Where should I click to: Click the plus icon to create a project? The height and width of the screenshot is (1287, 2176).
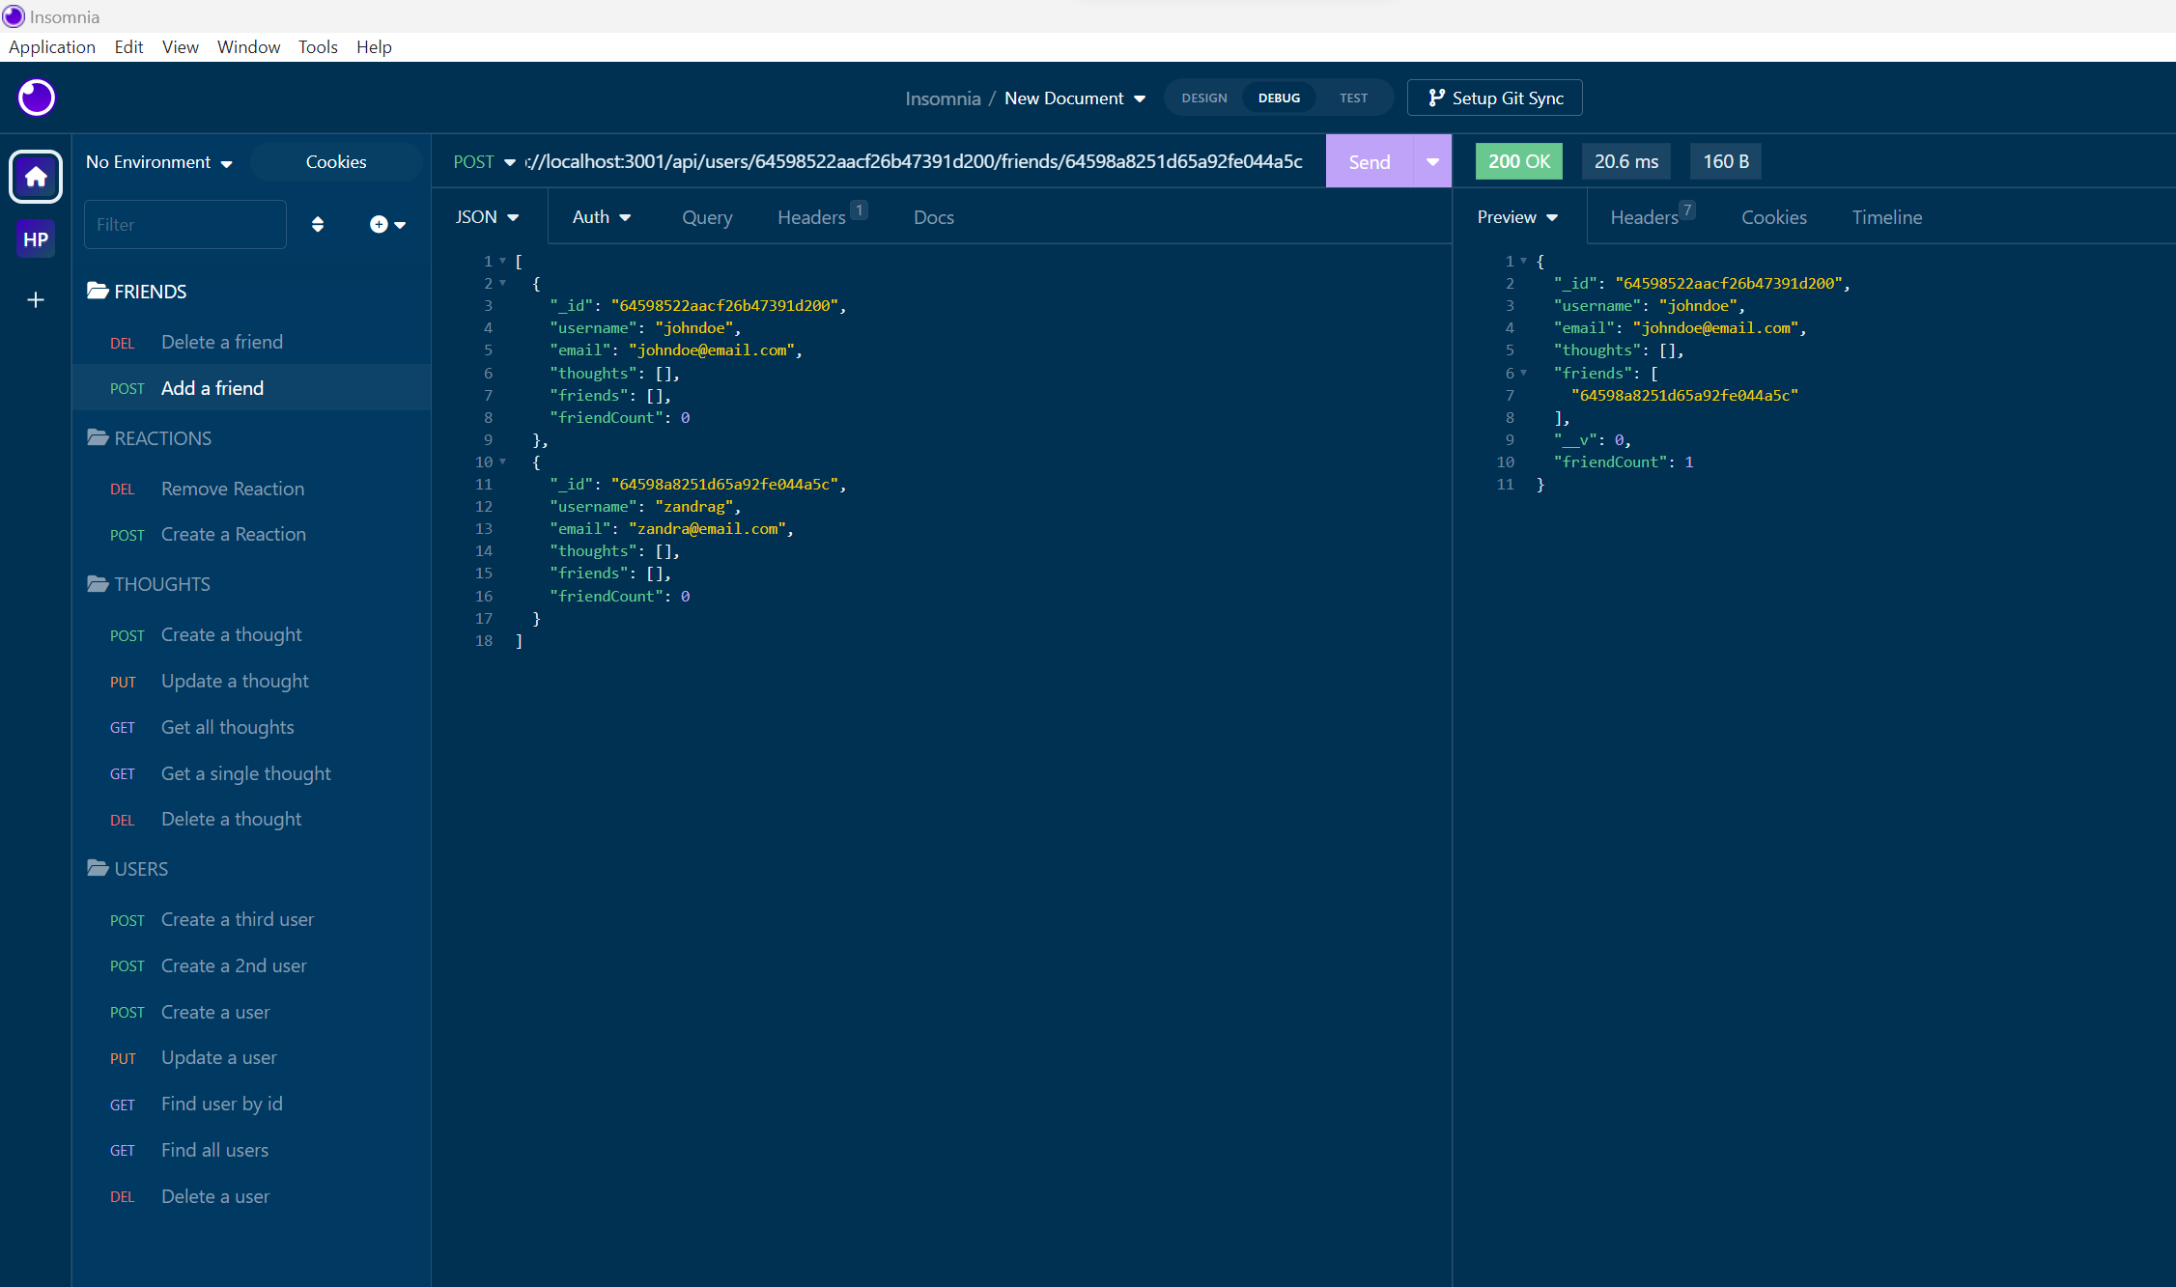tap(35, 300)
